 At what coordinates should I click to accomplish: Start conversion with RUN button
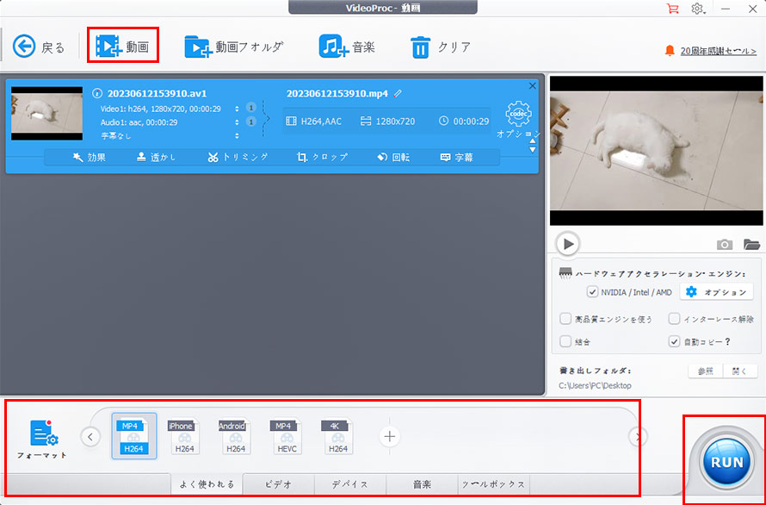click(727, 462)
